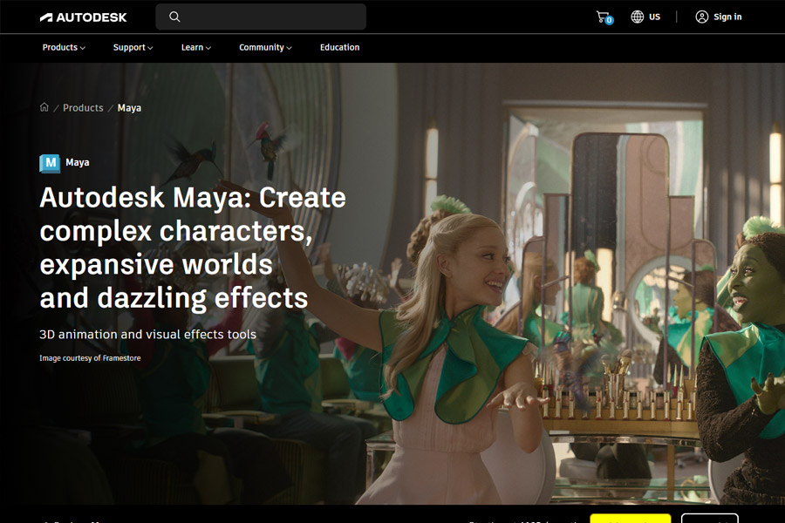Expand the Support dropdown
This screenshot has width=785, height=523.
(x=133, y=48)
